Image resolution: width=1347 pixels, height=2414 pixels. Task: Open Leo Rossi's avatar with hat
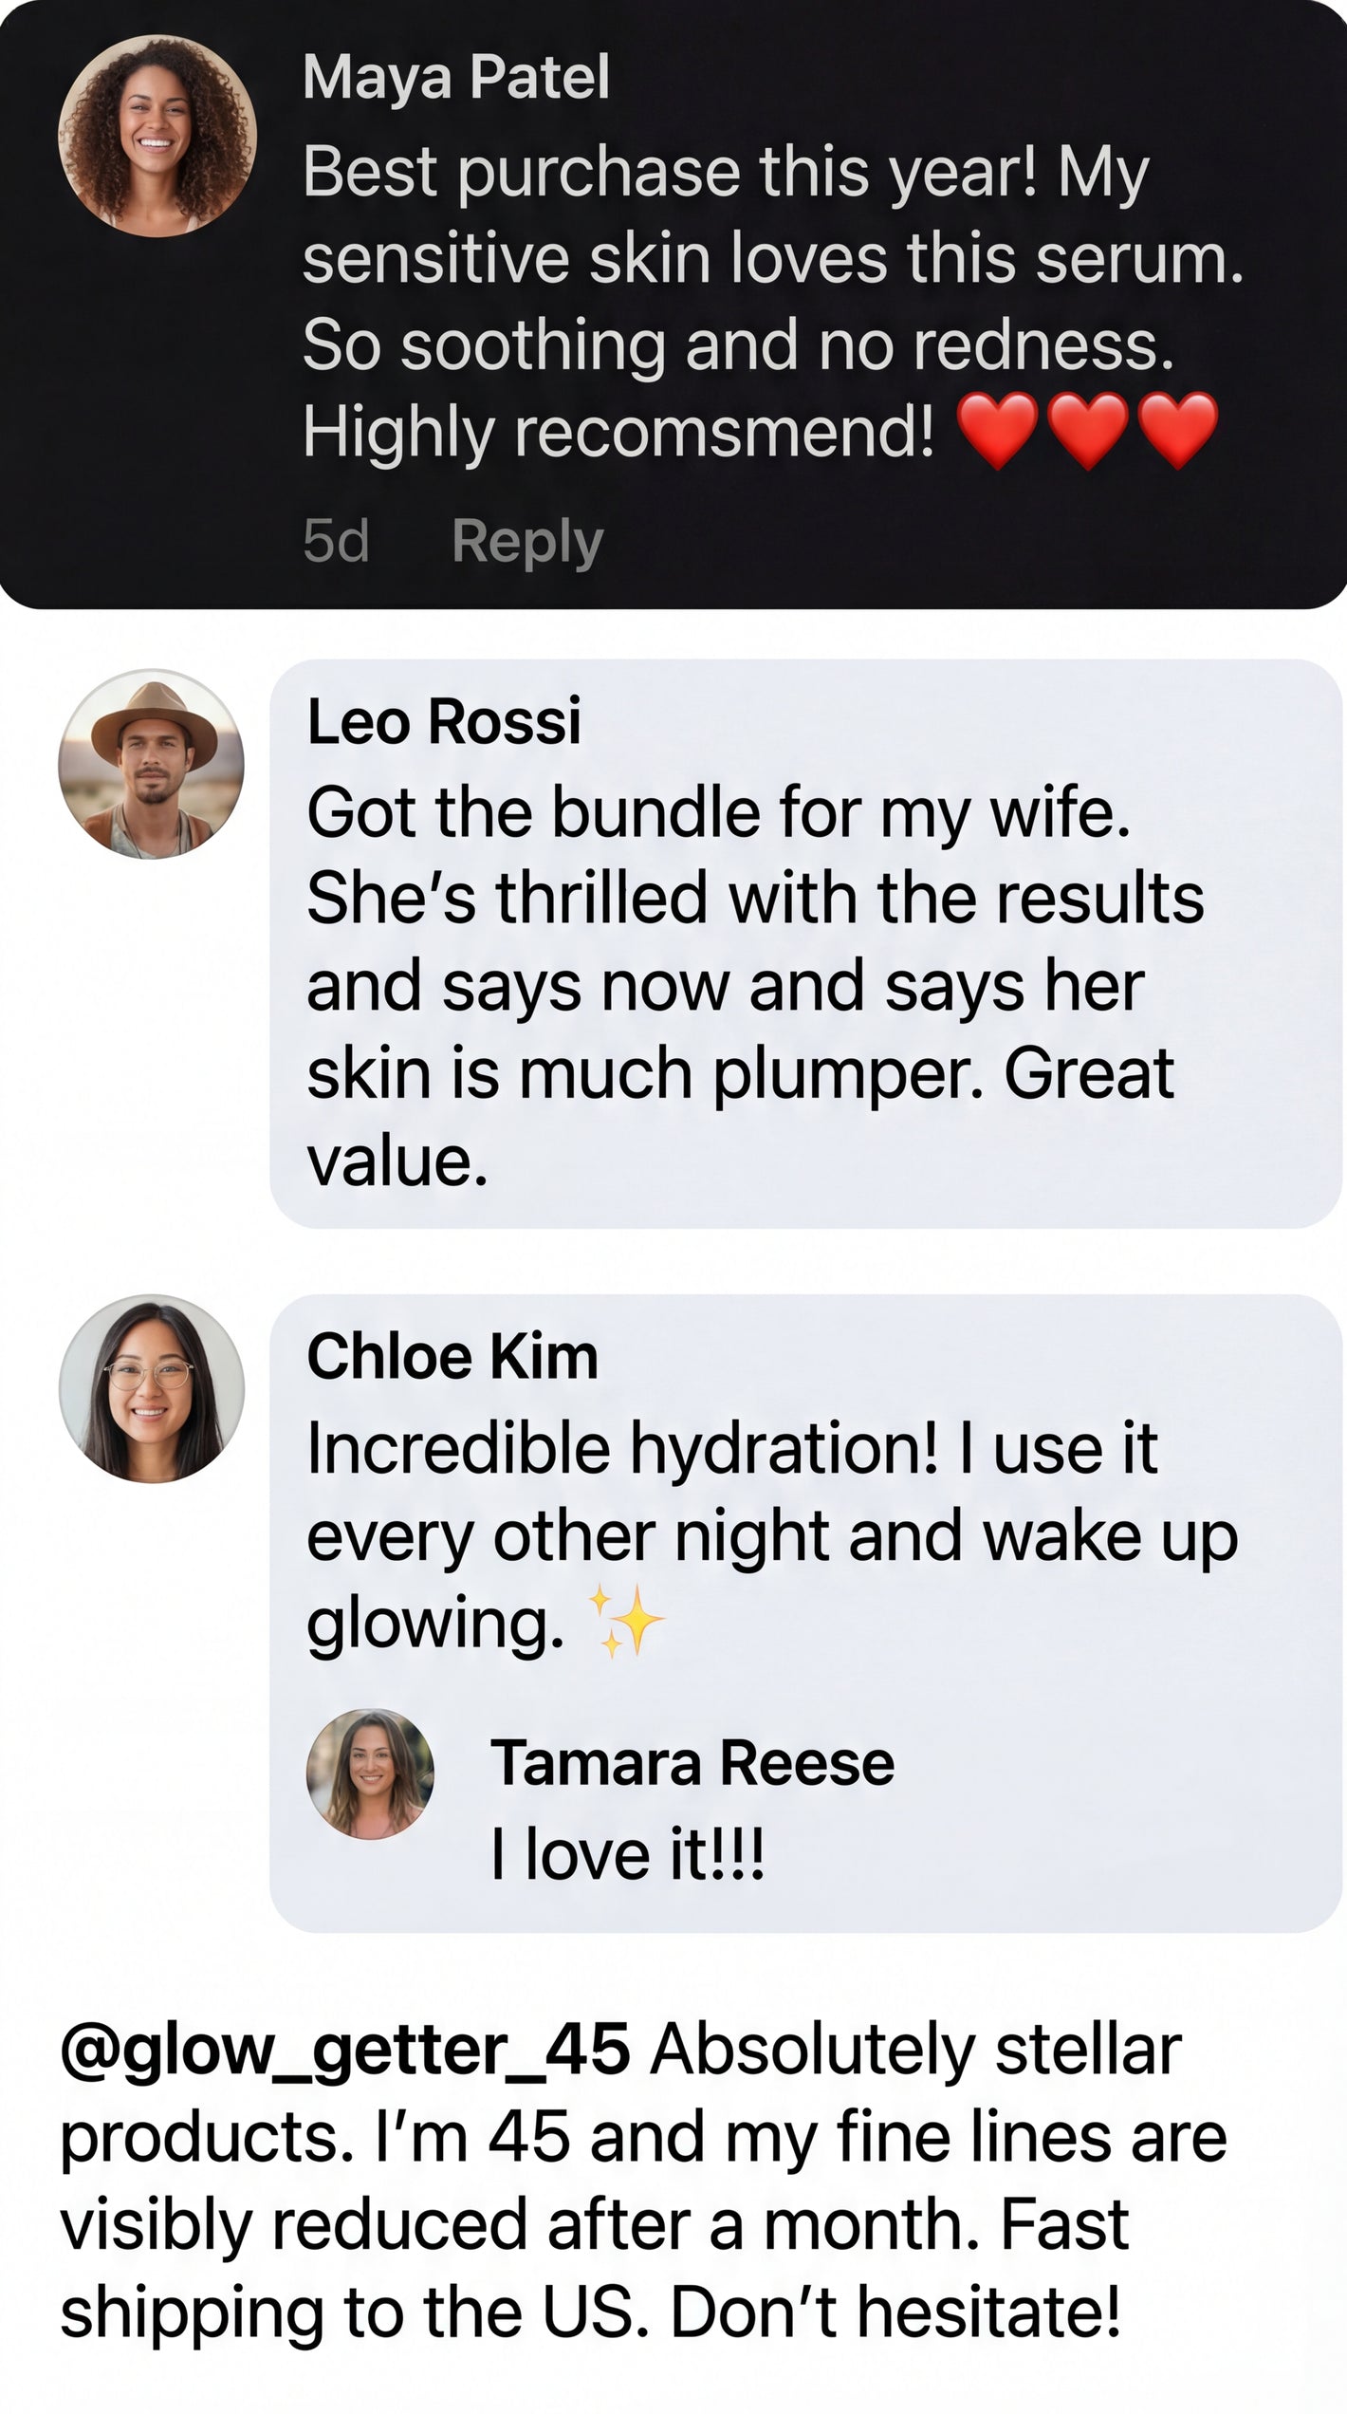(x=152, y=765)
